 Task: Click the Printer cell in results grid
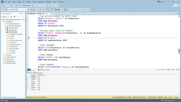click(34, 77)
